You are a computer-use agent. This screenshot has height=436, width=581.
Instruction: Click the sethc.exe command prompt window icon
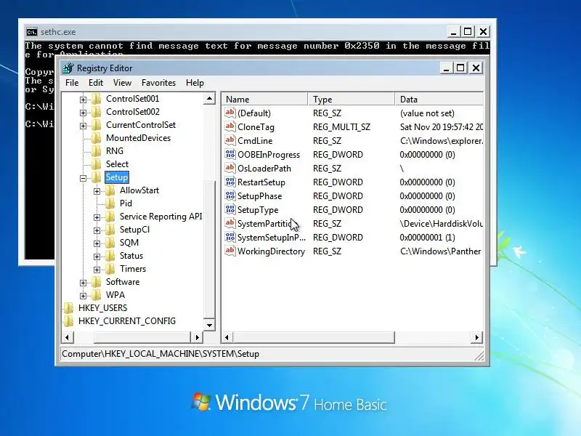[x=32, y=32]
